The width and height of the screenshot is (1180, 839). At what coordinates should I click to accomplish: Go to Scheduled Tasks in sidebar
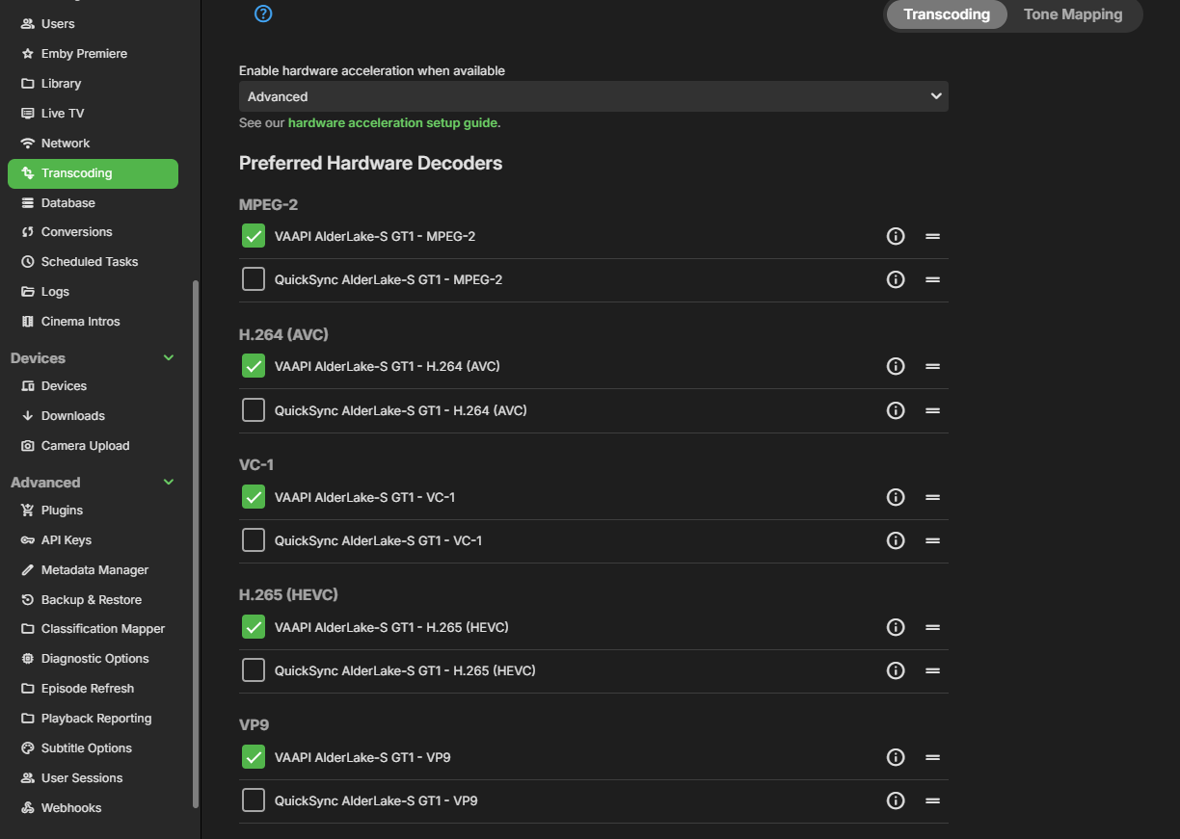tap(89, 262)
